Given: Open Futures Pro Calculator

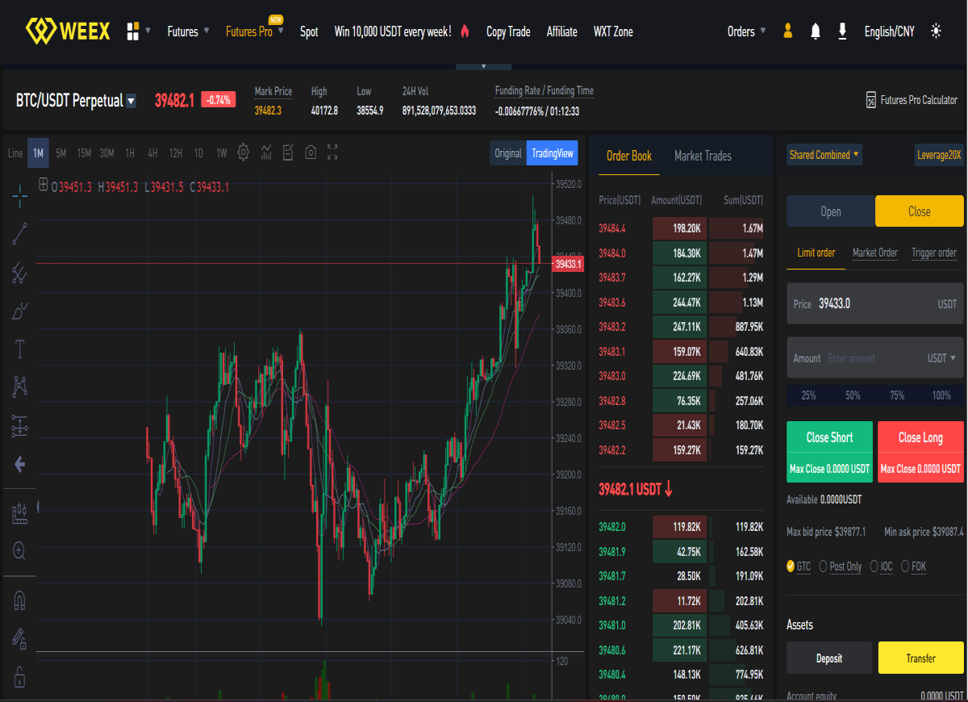Looking at the screenshot, I should (911, 100).
